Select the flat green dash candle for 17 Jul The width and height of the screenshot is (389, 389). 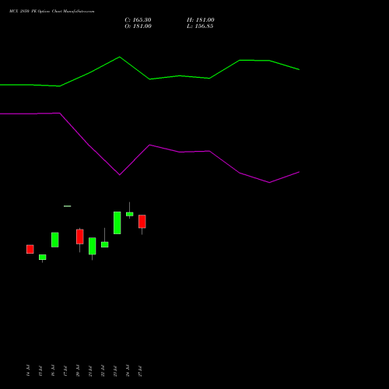[68, 206]
